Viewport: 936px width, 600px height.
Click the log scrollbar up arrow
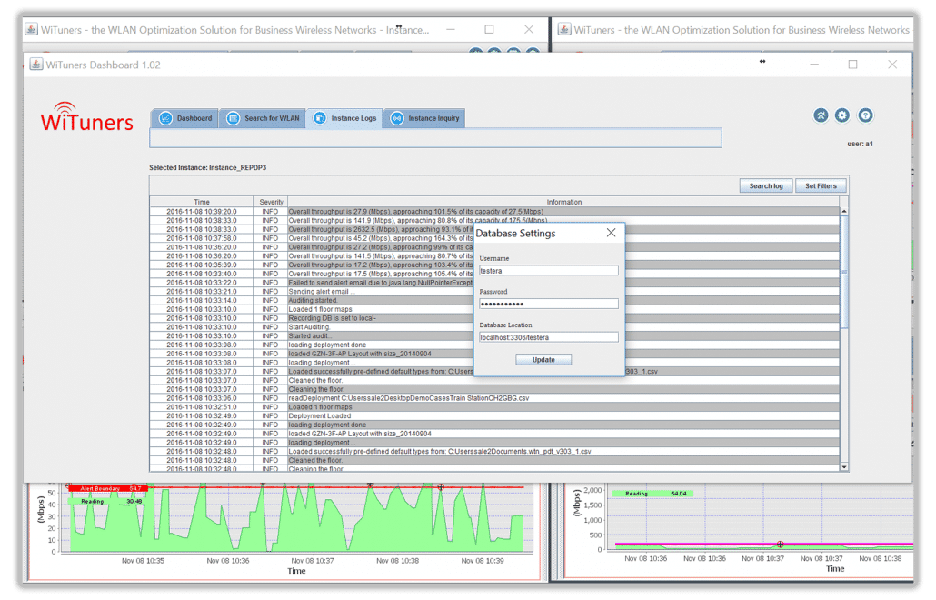click(844, 211)
